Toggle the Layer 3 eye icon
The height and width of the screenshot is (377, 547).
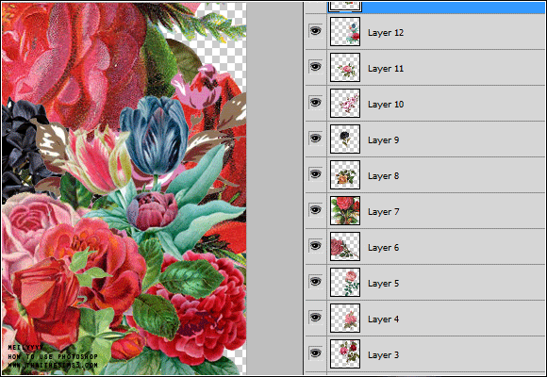[315, 353]
